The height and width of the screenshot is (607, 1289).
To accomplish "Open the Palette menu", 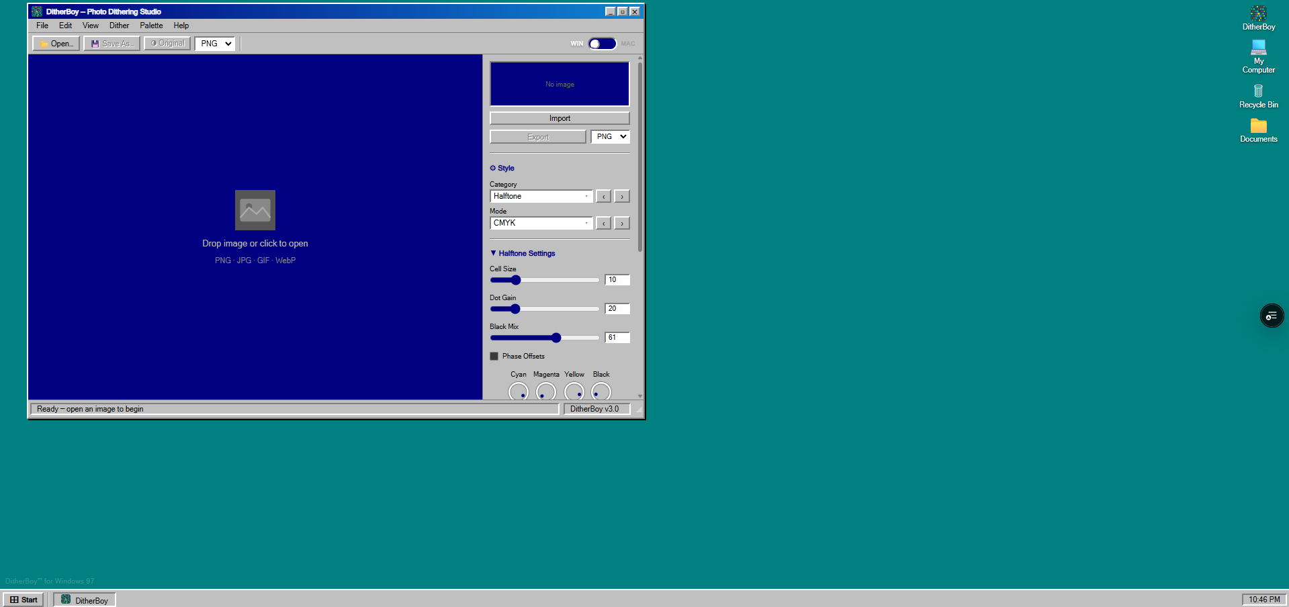I will coord(151,26).
